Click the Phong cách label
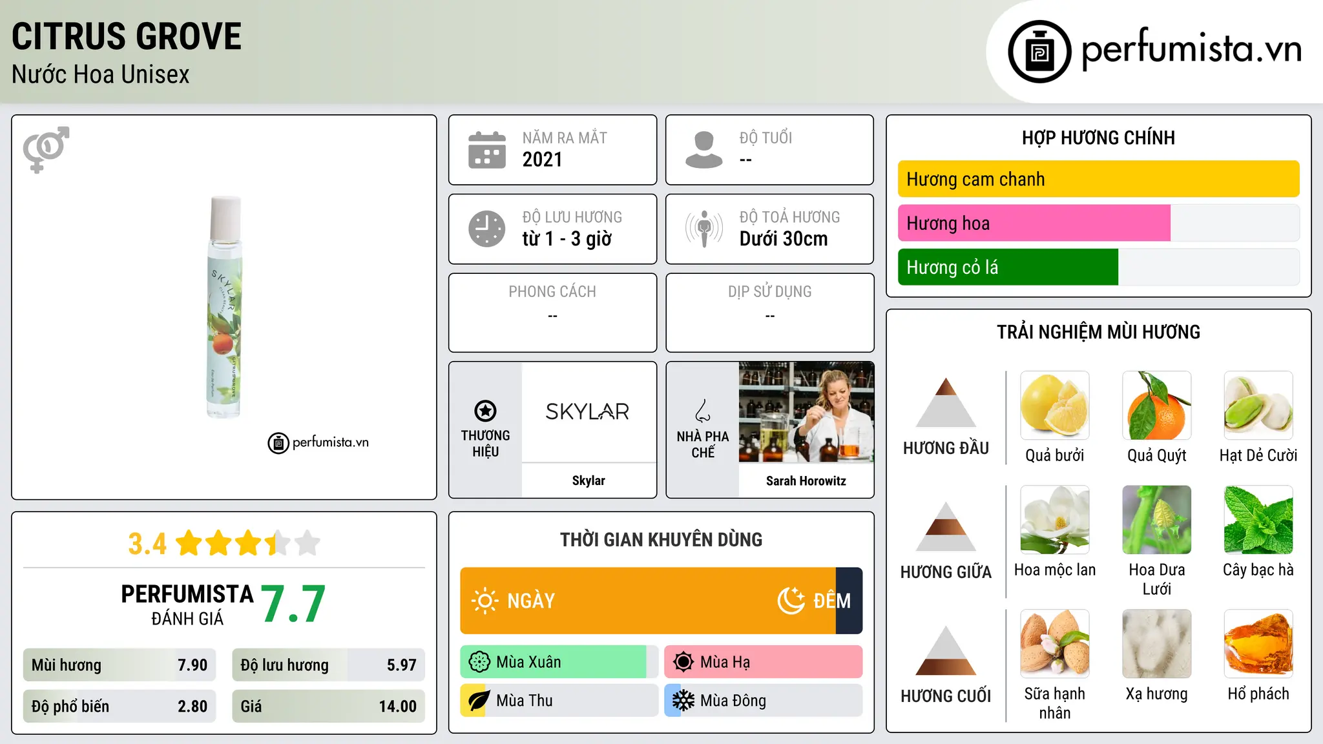Viewport: 1323px width, 744px height. click(x=552, y=292)
